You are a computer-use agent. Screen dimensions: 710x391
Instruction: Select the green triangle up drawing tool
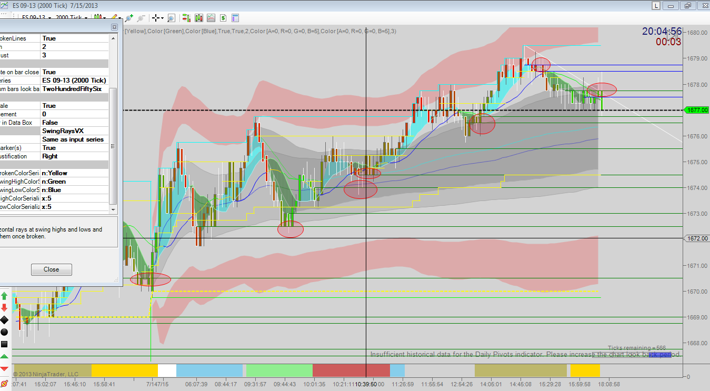[x=4, y=356]
